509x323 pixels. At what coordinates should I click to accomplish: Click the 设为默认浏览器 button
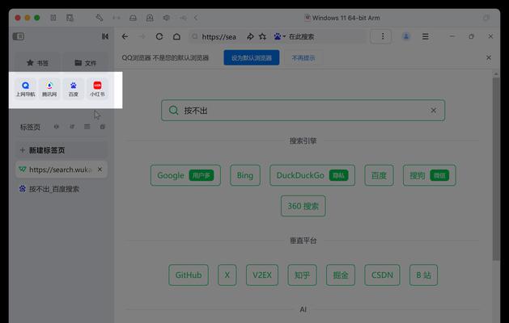click(252, 57)
